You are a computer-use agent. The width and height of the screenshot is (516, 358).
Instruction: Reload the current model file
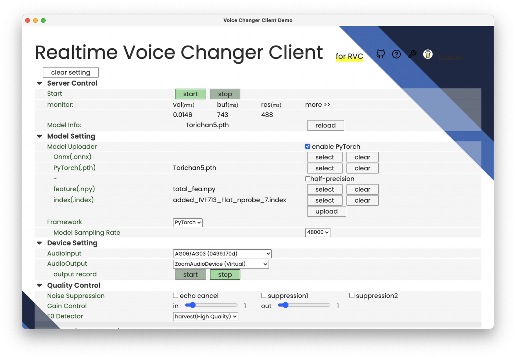(325, 125)
